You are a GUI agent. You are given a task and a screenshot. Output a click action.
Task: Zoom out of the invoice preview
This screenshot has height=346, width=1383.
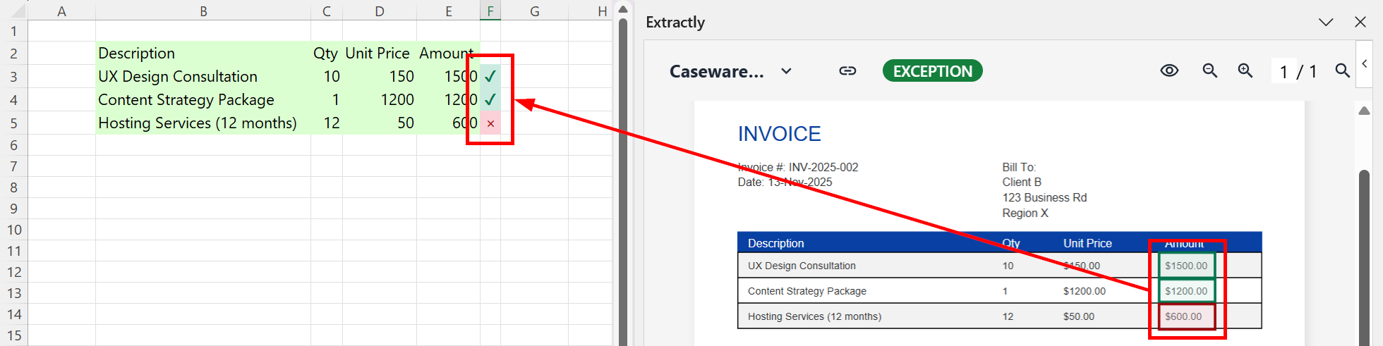(1209, 71)
